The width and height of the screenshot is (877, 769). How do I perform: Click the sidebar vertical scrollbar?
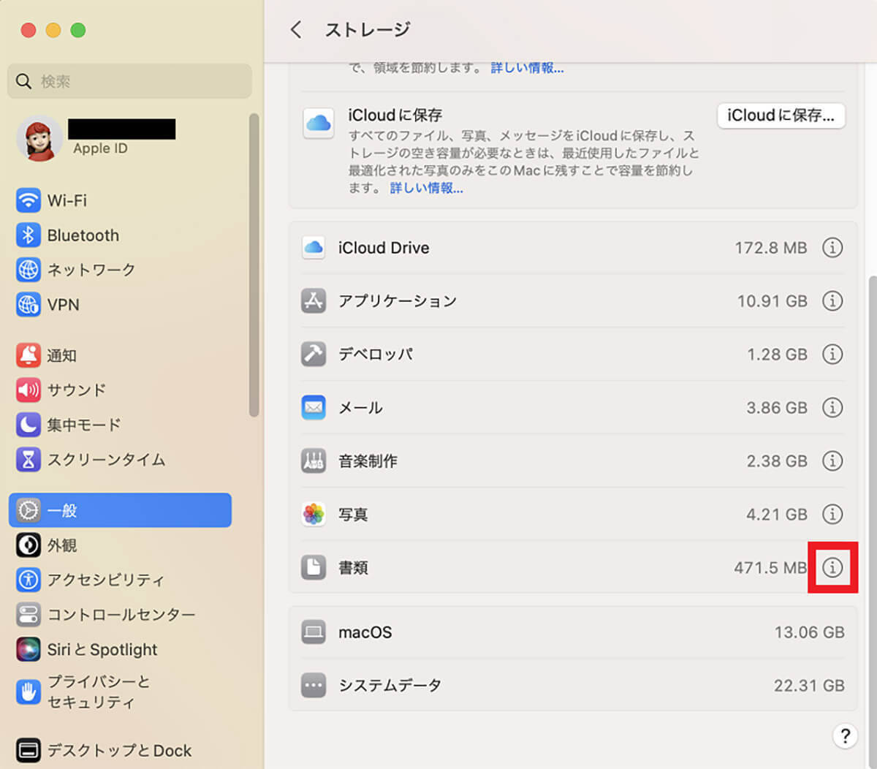(254, 265)
